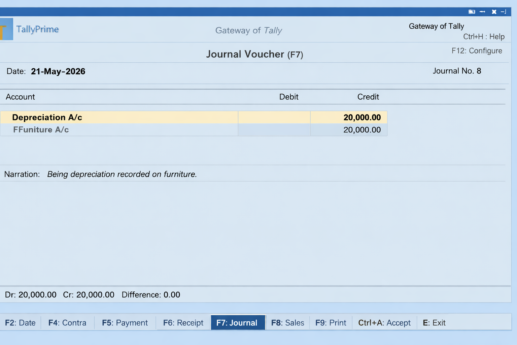Screen dimensions: 517x345
Task: Open help using Ctrl+H: Help
Action: 484,37
